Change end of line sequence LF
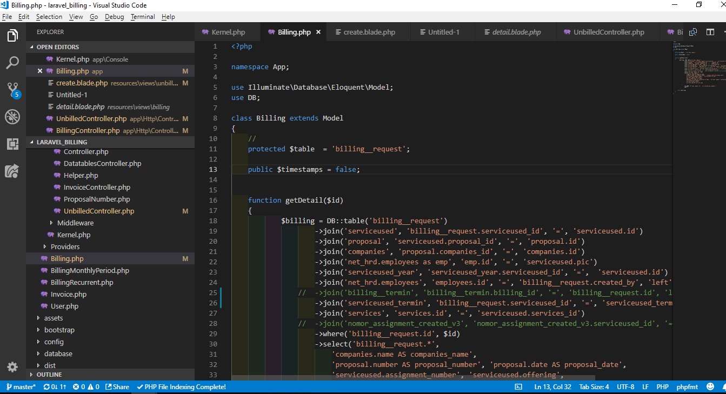This screenshot has height=394, width=726. [x=645, y=387]
